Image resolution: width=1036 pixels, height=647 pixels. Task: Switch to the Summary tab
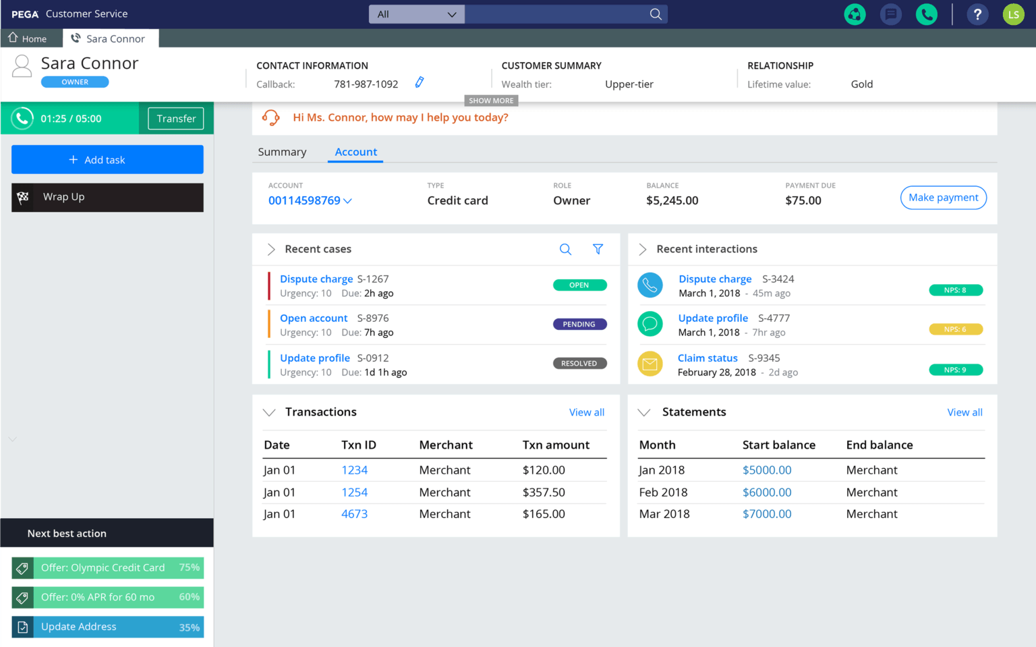pos(282,152)
